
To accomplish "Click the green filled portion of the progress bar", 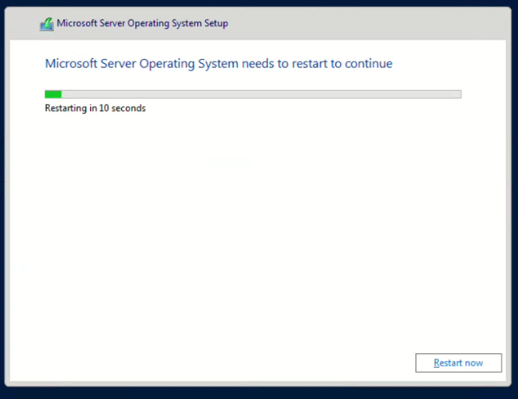I will coord(53,94).
